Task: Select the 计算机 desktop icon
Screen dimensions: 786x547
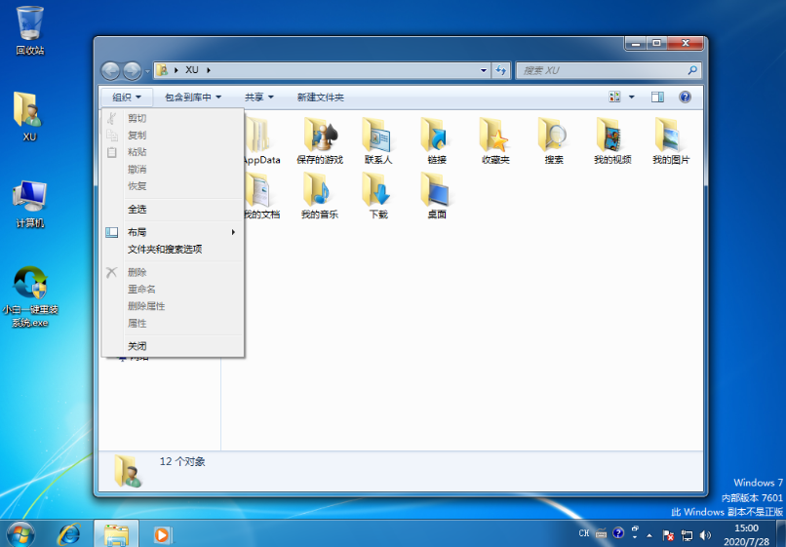Action: tap(29, 204)
